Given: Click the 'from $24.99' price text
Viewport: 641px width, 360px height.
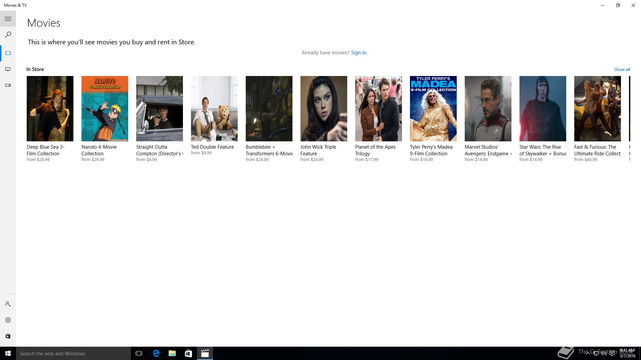Looking at the screenshot, I should [312, 160].
